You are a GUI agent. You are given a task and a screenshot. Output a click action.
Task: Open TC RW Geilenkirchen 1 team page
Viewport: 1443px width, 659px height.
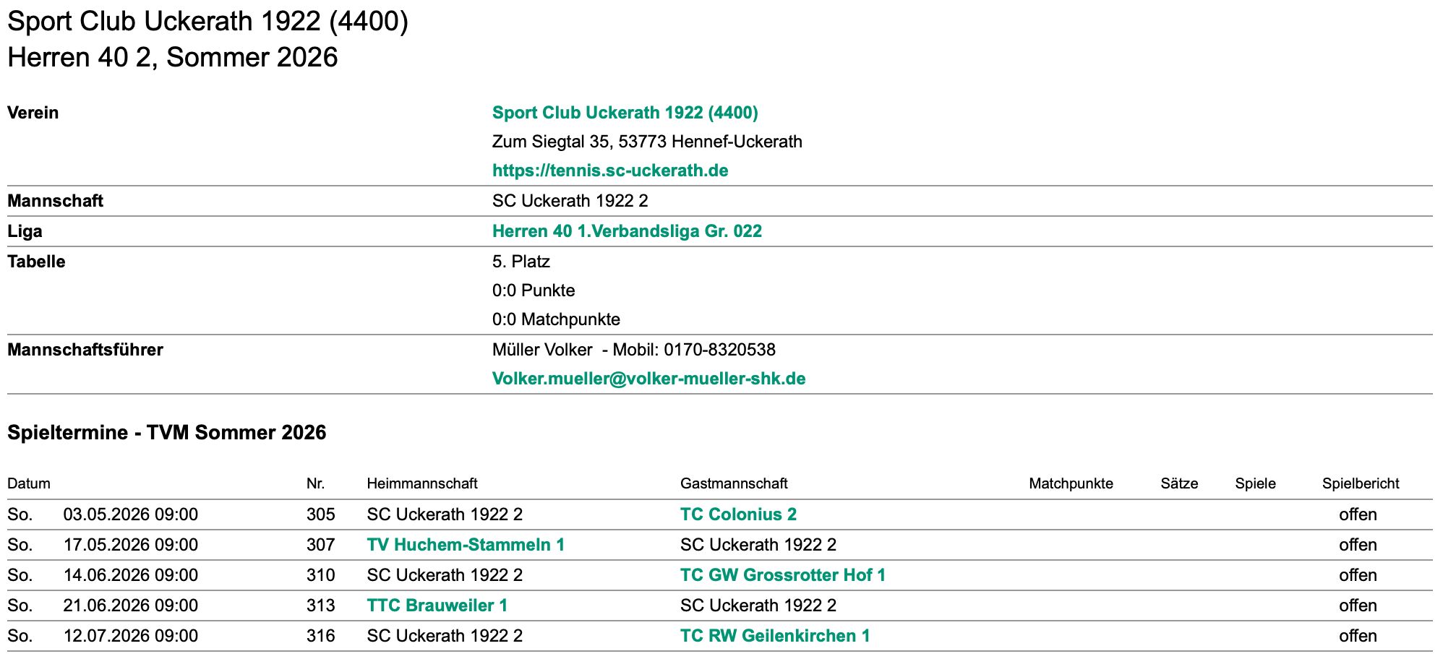[775, 636]
